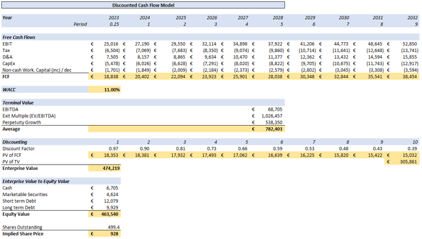Select the PV of TV row label
Viewport: 422px width, 239px height.
11,162
